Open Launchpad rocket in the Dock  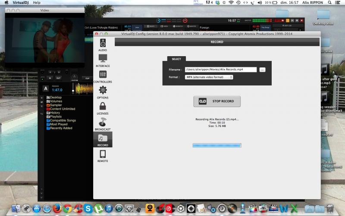click(26, 208)
